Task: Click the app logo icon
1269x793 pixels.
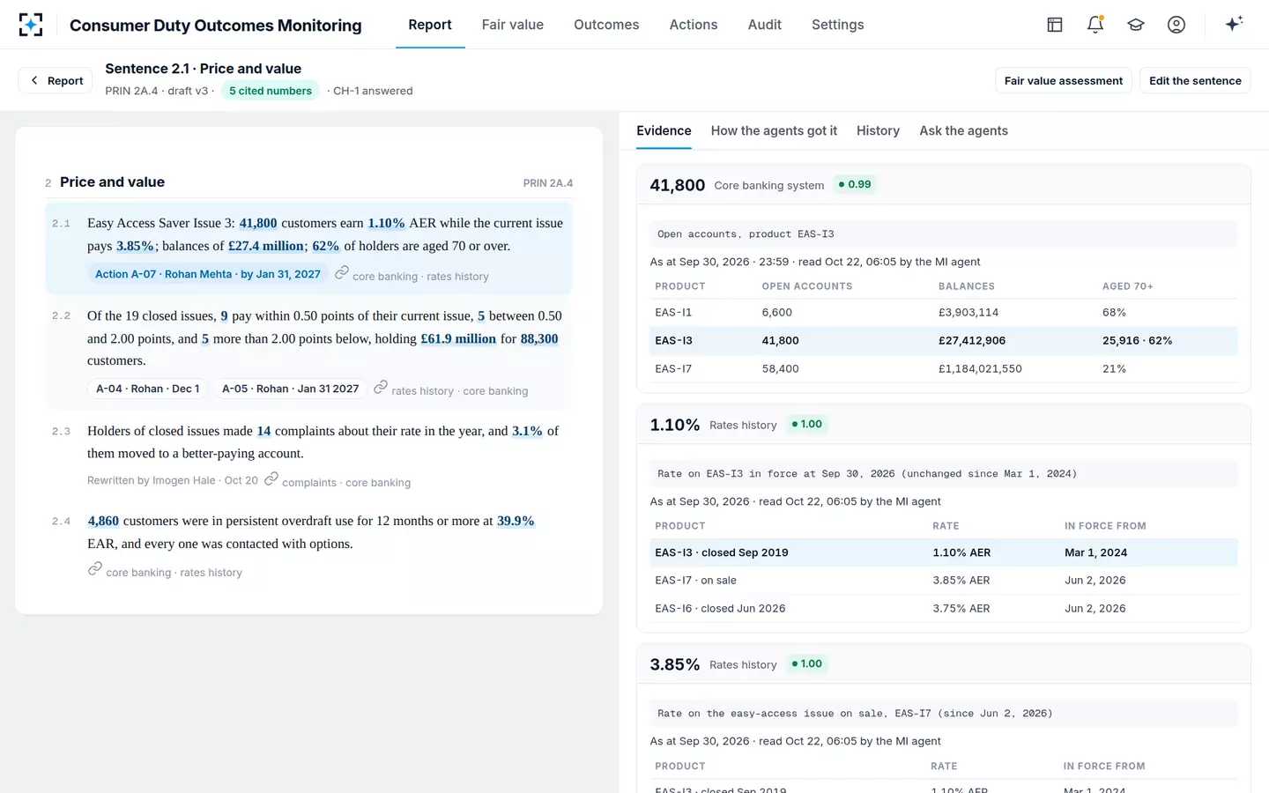Action: click(31, 25)
